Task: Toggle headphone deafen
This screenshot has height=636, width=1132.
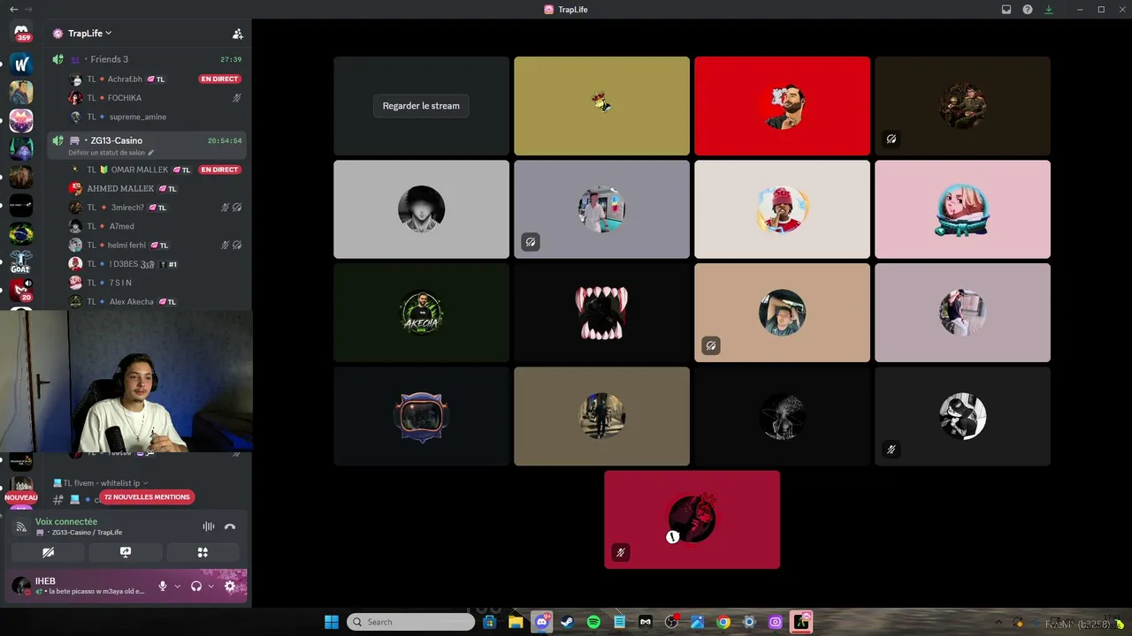Action: tap(196, 586)
